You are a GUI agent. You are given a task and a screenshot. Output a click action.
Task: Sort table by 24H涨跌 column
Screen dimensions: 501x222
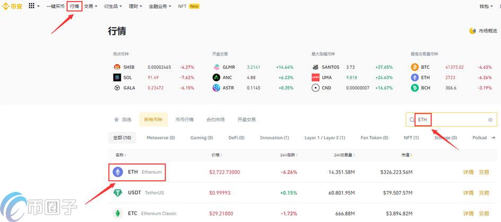(x=289, y=155)
